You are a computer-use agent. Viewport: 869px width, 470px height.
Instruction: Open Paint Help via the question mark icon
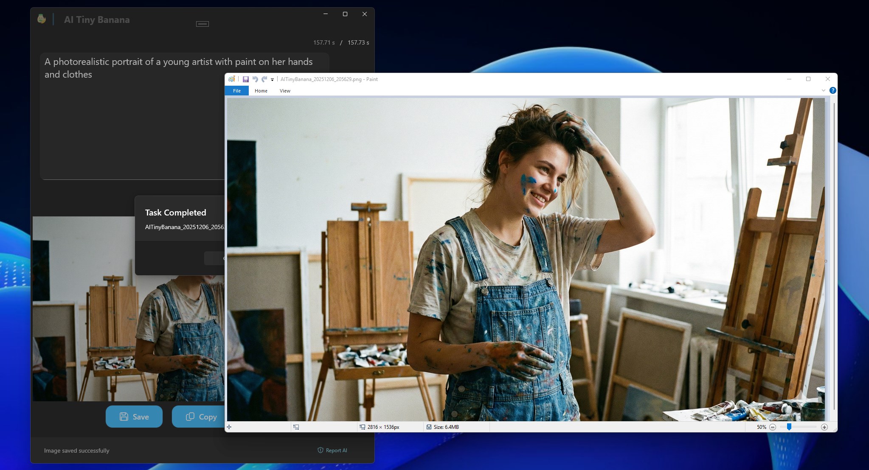[x=832, y=90]
